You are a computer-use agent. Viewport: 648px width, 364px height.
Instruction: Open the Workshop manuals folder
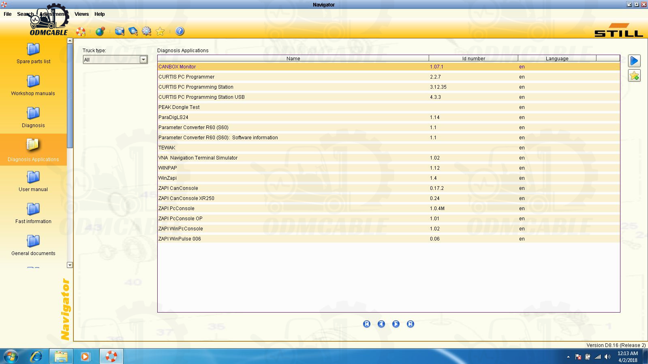[33, 85]
